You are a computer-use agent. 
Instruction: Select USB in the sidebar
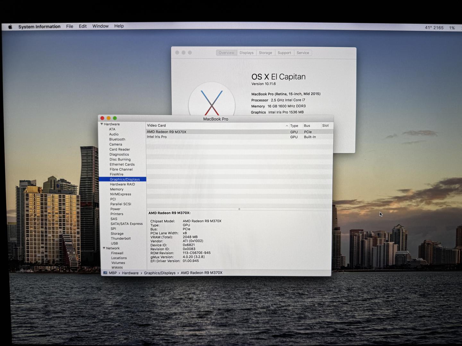point(115,243)
